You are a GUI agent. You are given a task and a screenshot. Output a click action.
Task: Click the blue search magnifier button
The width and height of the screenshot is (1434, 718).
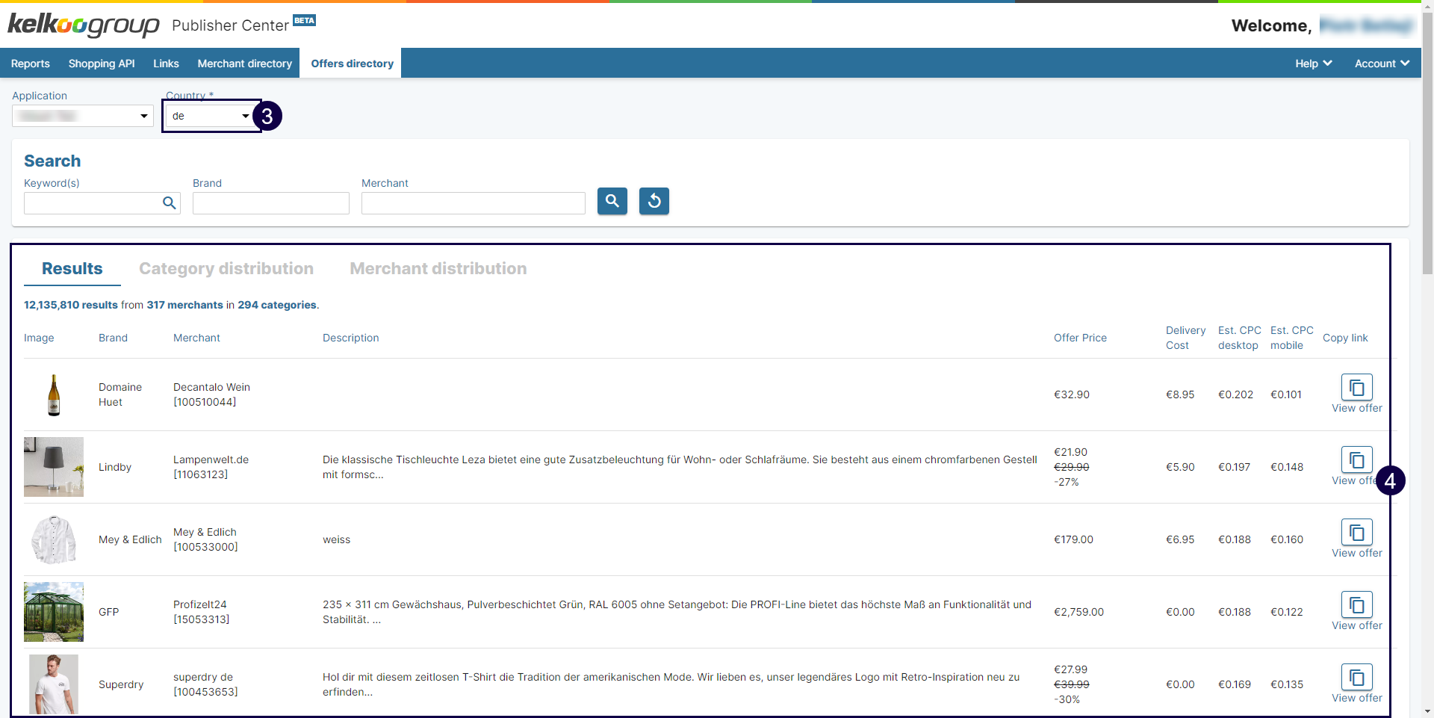coord(612,201)
